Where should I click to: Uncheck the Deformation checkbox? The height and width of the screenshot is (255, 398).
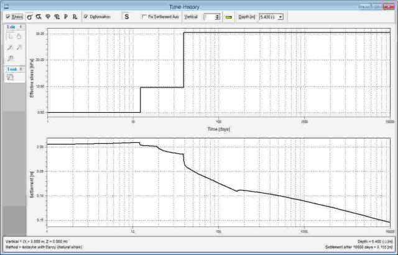86,17
